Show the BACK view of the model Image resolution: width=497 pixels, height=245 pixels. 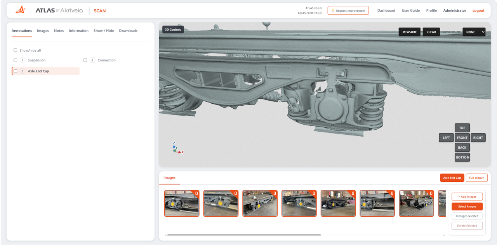tap(462, 148)
